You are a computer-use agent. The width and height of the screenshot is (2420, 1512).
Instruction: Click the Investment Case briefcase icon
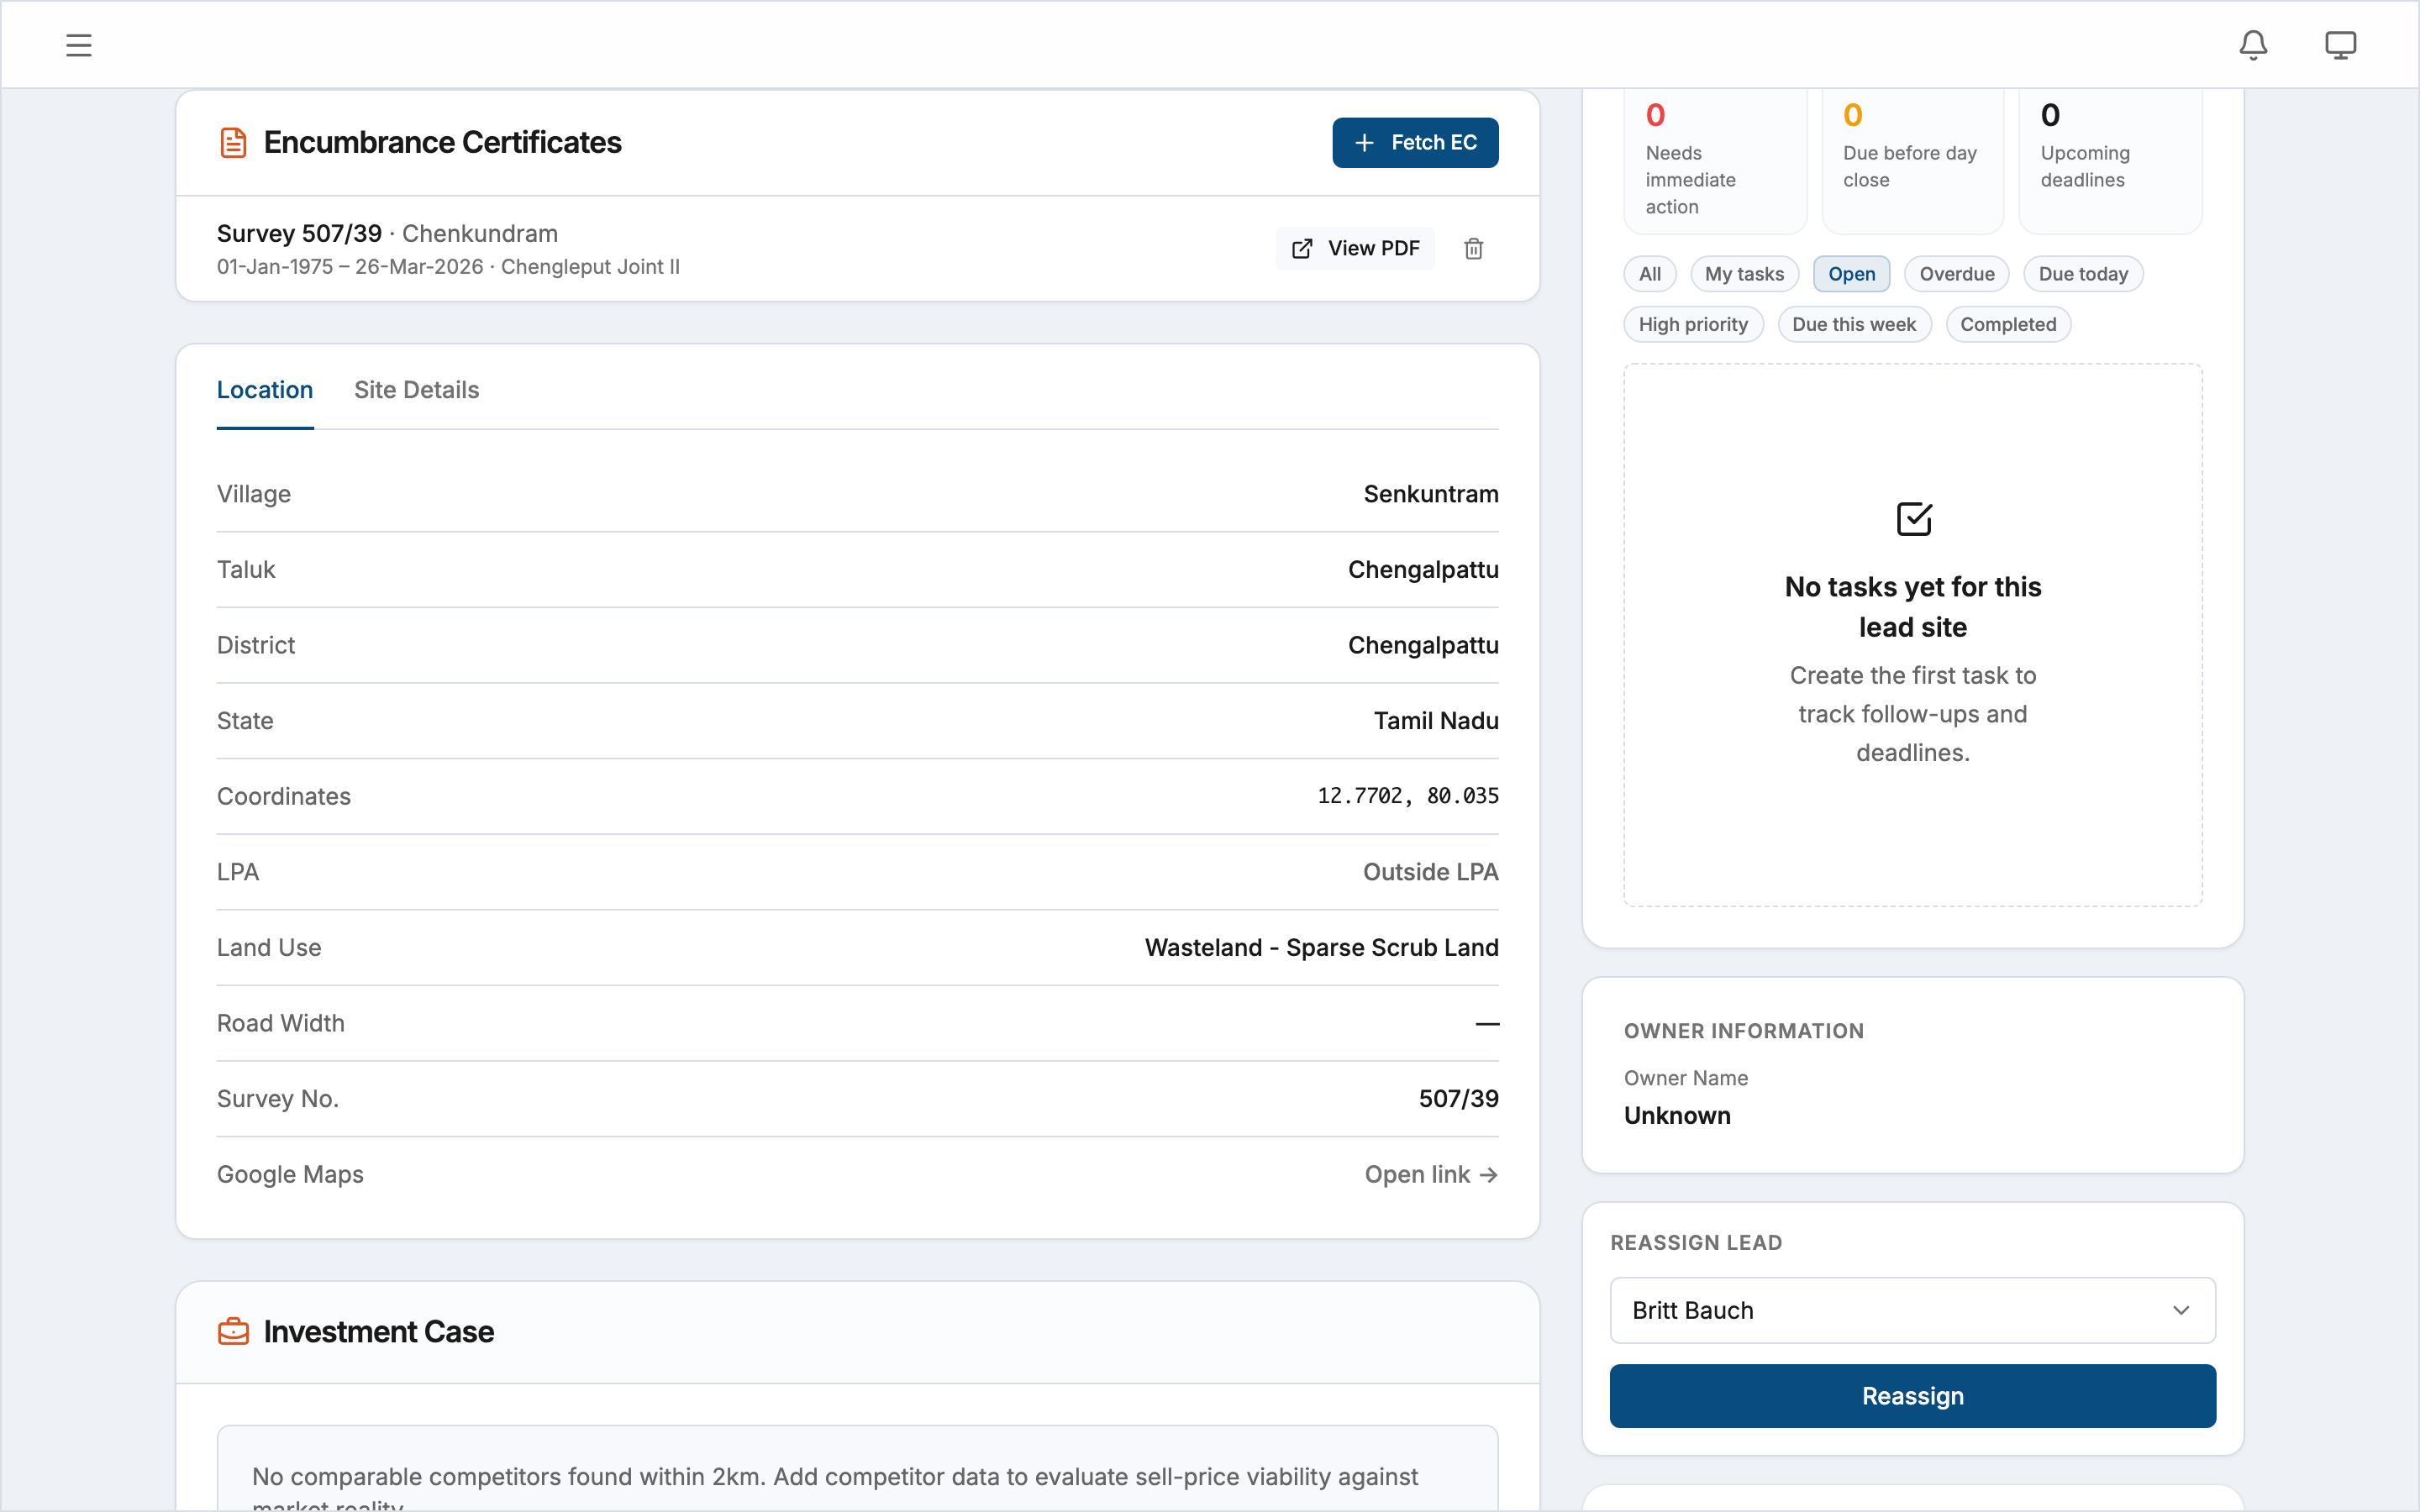coord(233,1332)
